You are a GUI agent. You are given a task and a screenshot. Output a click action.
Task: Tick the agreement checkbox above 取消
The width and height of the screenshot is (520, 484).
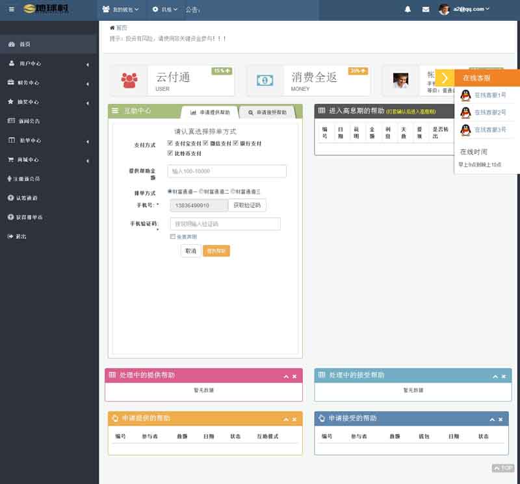172,236
